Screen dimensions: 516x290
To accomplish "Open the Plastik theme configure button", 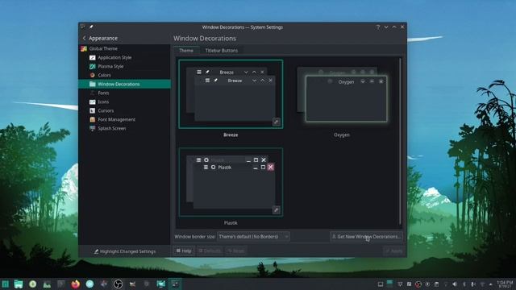I will point(277,210).
